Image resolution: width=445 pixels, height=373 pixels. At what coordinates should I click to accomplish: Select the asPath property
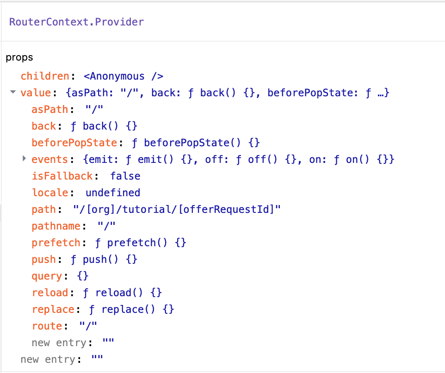(x=49, y=109)
